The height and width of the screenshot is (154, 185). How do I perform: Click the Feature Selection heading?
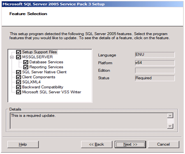click(x=28, y=14)
